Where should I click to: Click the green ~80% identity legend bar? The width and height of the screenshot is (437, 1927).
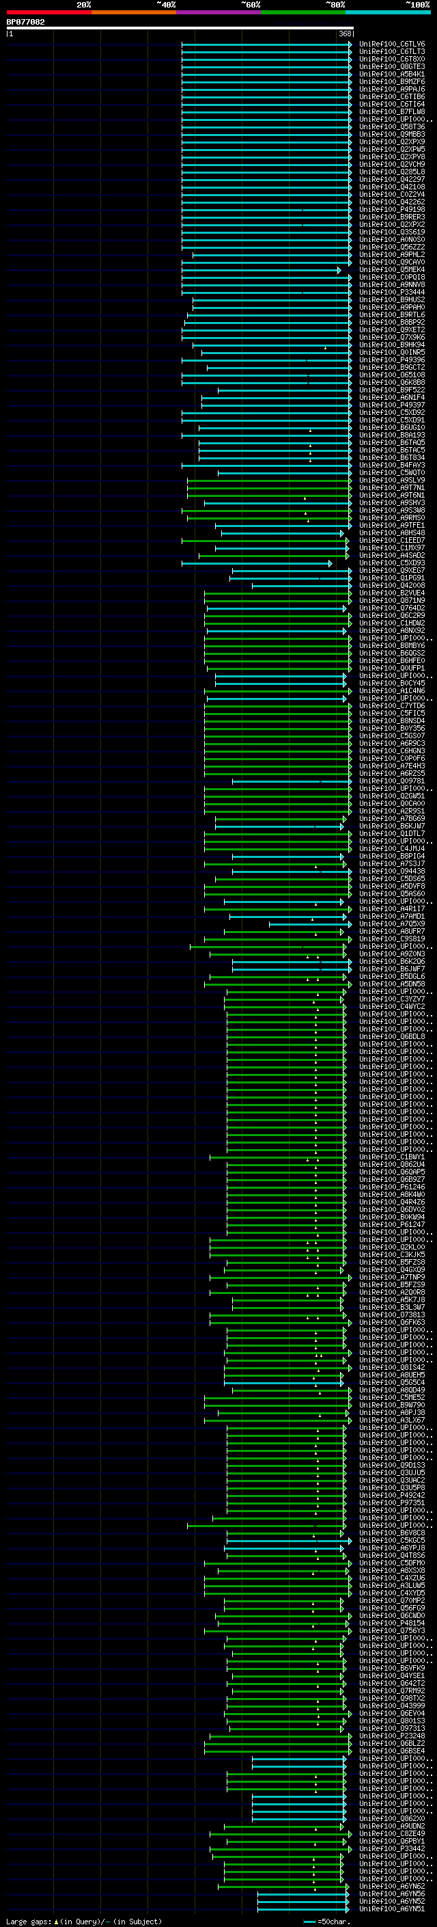point(303,12)
